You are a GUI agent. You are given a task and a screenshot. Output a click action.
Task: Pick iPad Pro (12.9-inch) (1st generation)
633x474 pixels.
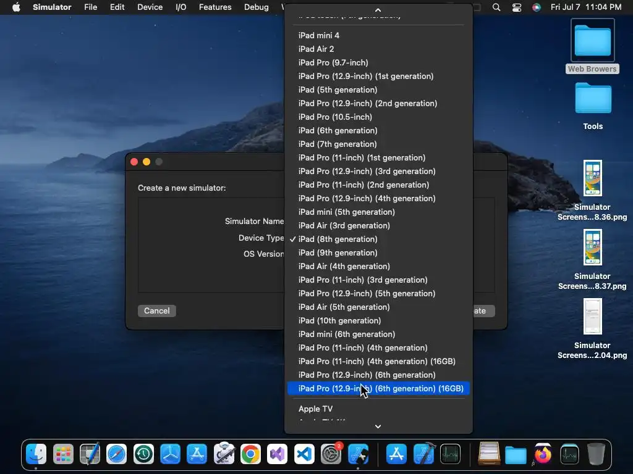(378, 76)
